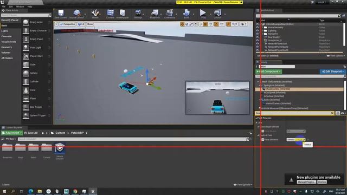Open the Help menu
347x195 pixels.
pos(30,6)
